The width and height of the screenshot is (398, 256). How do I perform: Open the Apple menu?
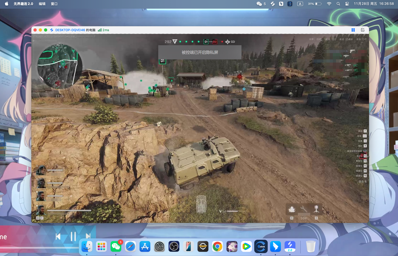coord(7,4)
